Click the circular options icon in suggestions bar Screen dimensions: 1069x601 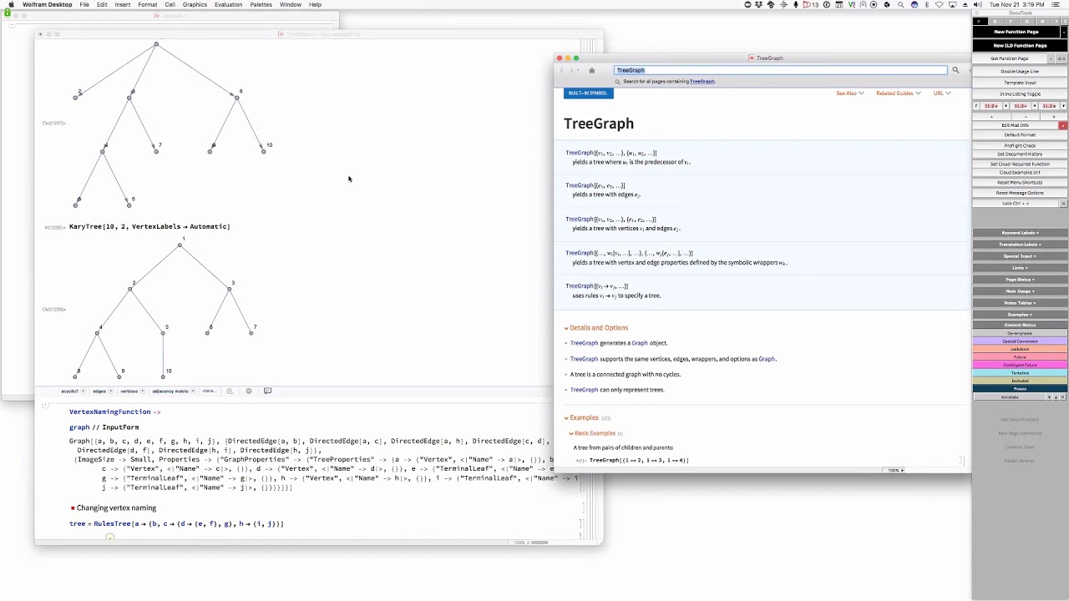(249, 391)
